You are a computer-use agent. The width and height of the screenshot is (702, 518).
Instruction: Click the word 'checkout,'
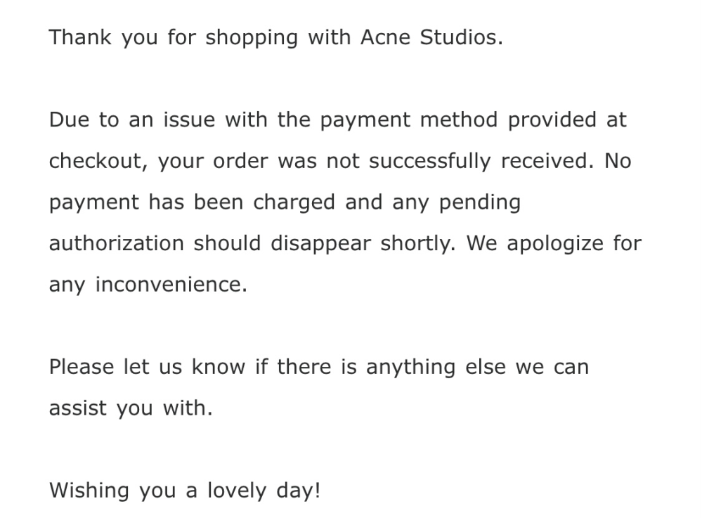click(98, 162)
